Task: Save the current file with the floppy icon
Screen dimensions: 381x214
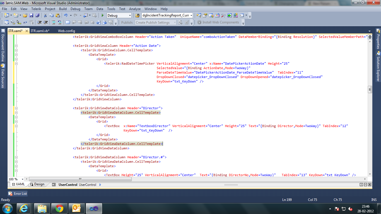Action: click(31, 15)
